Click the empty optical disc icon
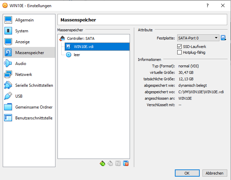The width and height of the screenshot is (231, 180). [68, 55]
